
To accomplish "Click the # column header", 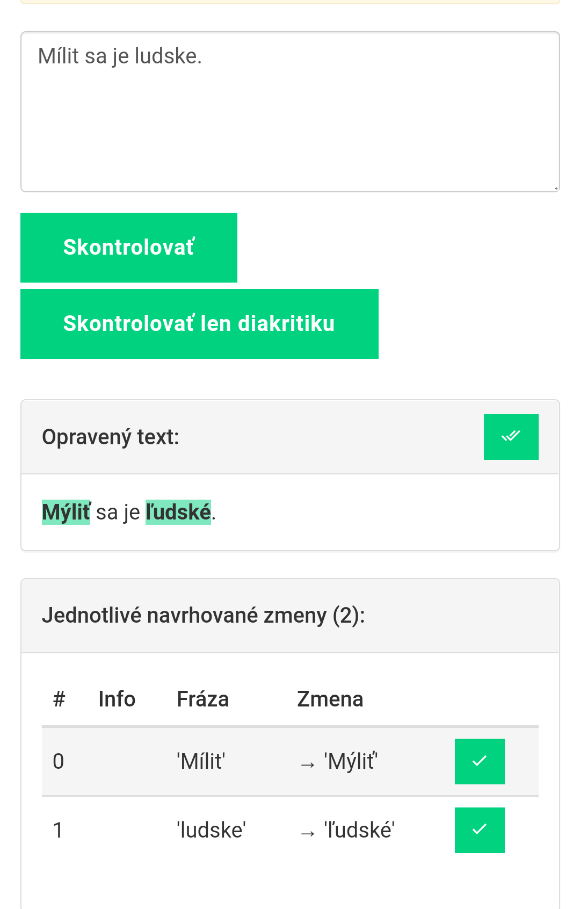I will click(x=59, y=699).
